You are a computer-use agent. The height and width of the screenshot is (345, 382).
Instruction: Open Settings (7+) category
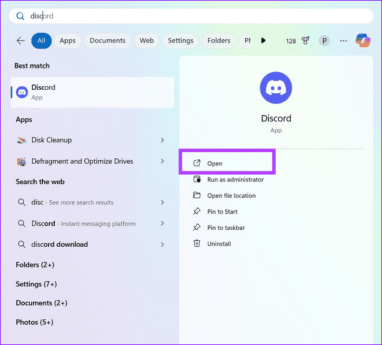[x=36, y=284]
